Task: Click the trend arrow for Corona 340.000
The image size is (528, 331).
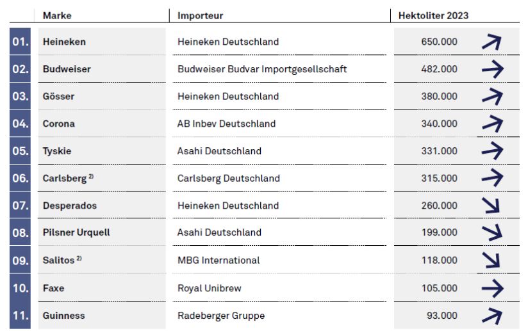Action: point(492,124)
